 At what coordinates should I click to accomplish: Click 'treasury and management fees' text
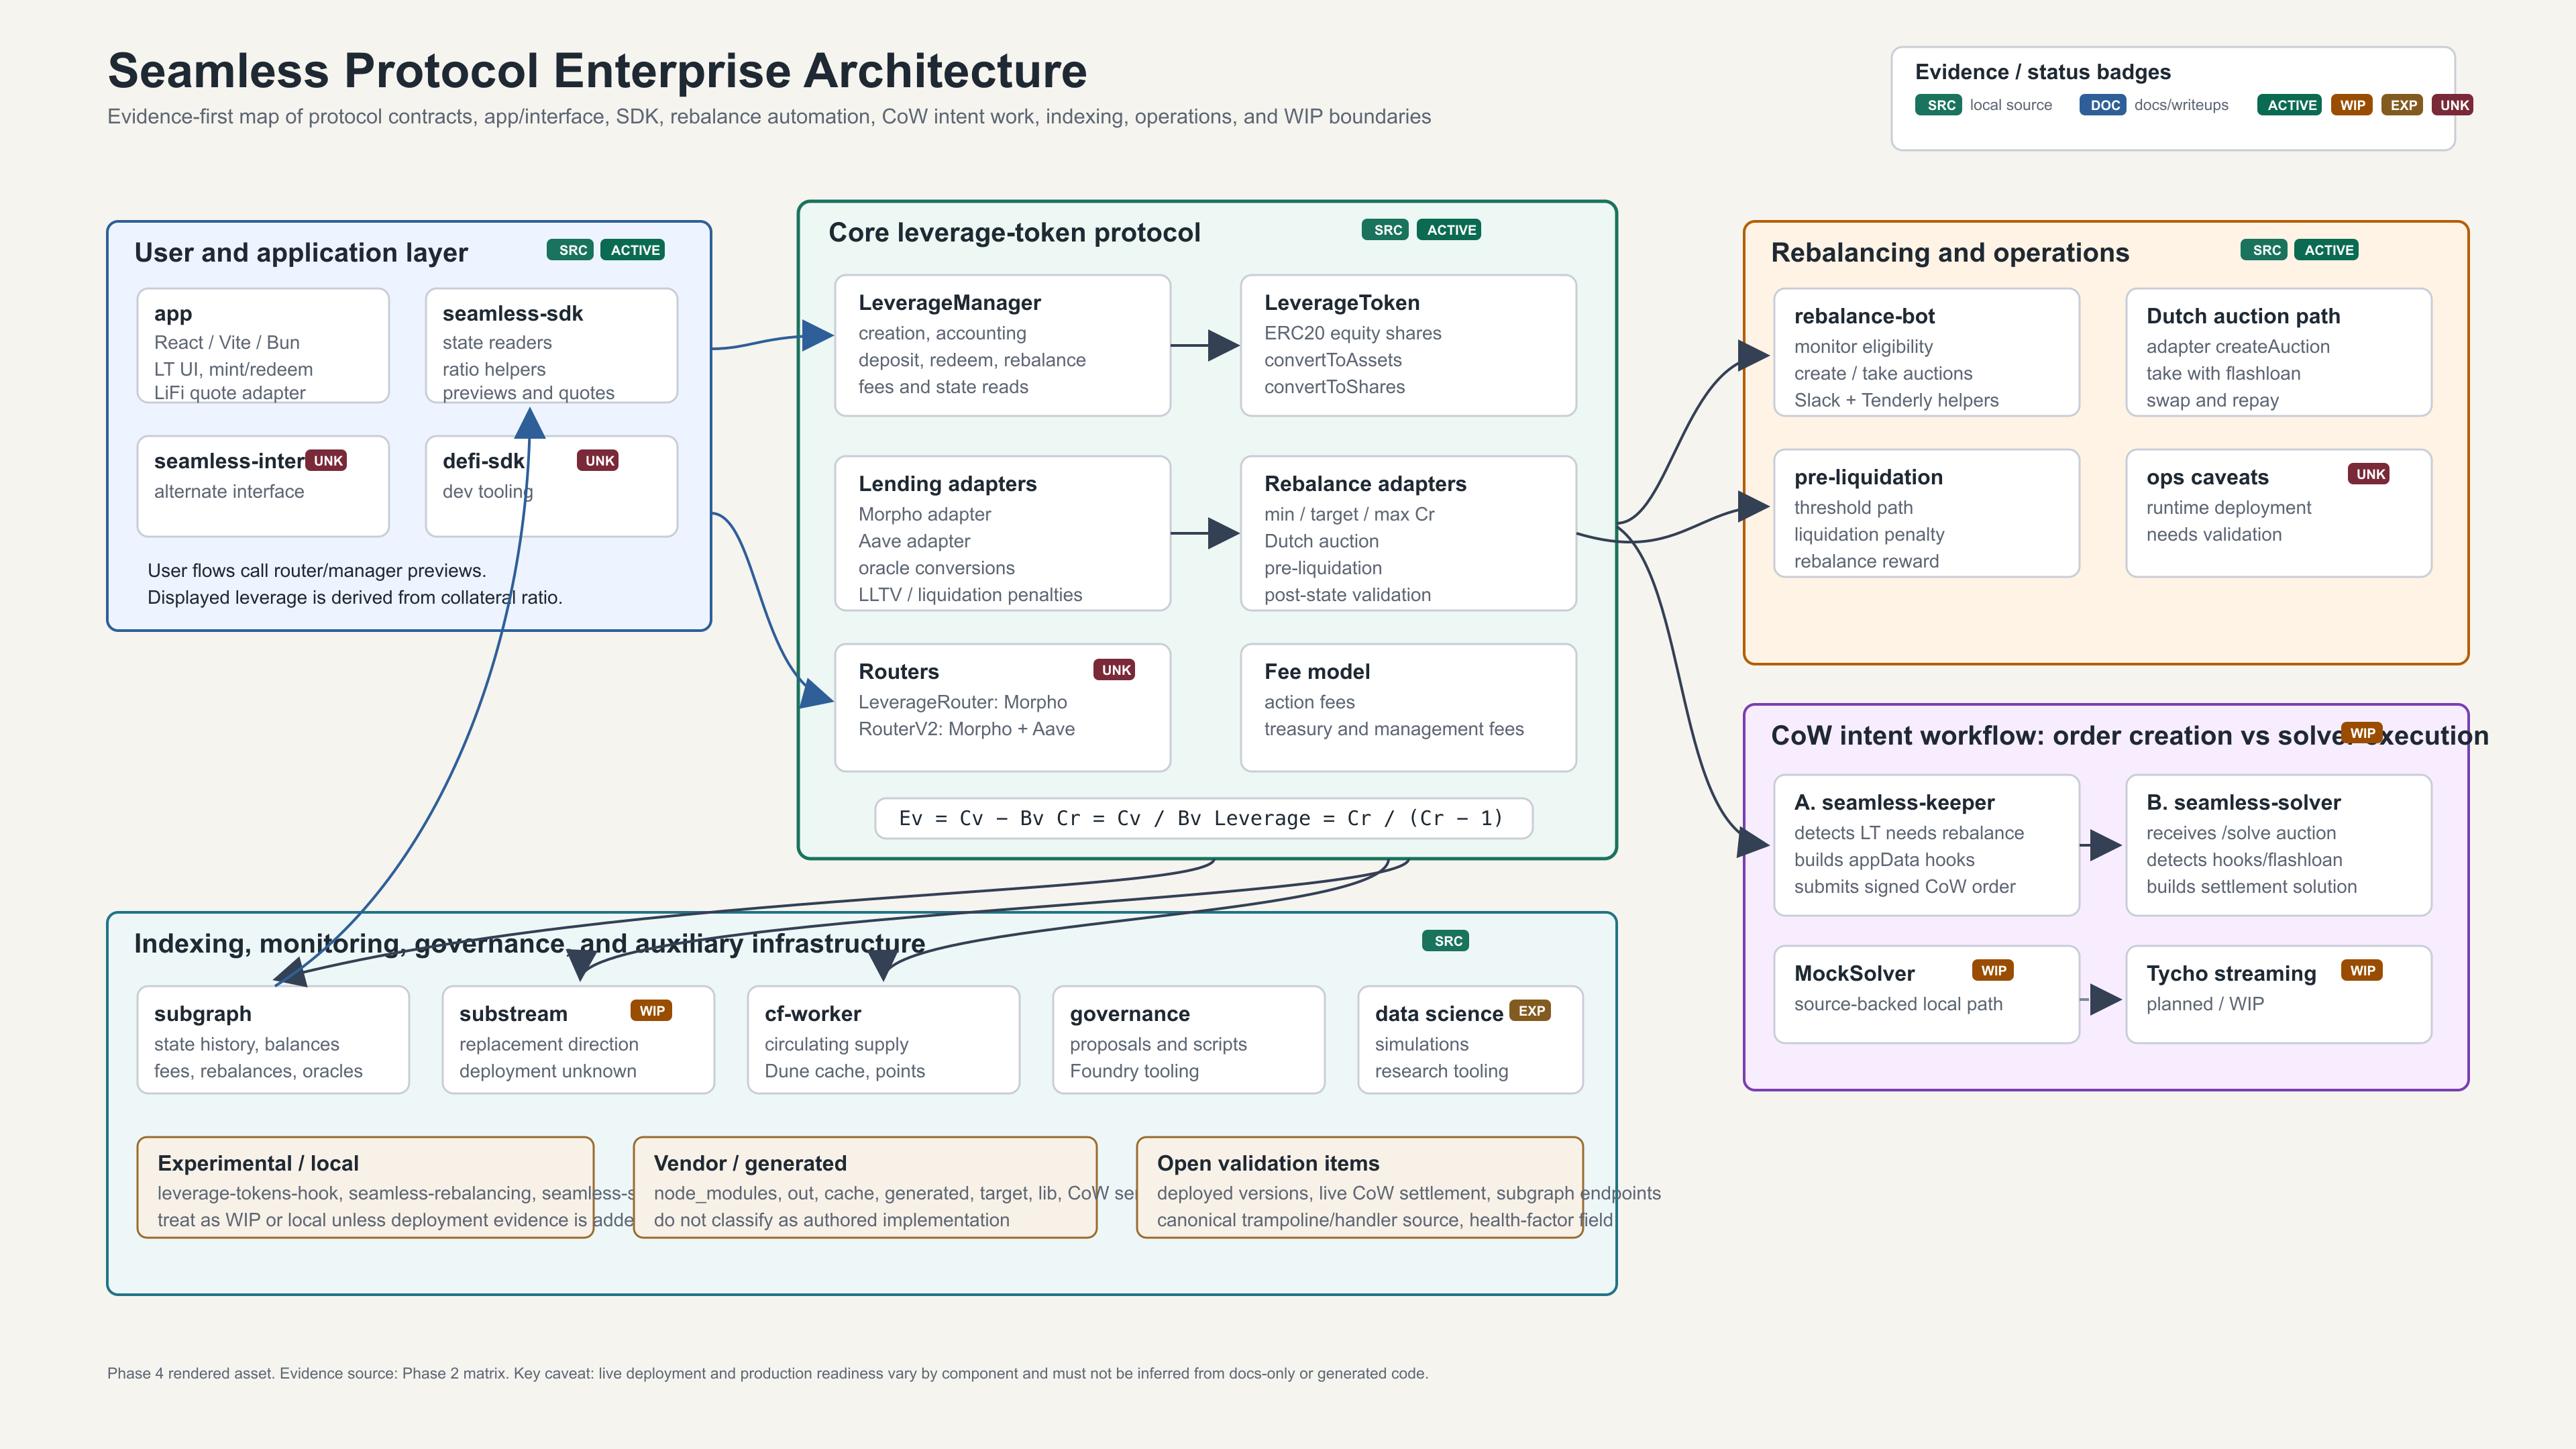[1394, 729]
